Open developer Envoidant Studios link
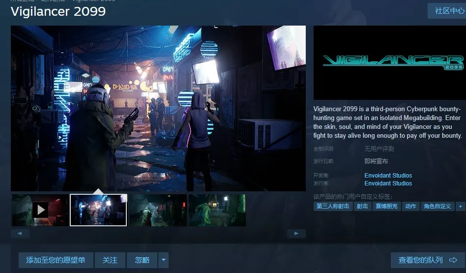 (388, 176)
